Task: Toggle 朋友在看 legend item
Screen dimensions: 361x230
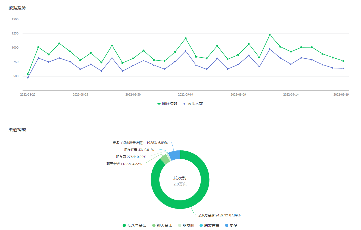Action: pos(209,225)
